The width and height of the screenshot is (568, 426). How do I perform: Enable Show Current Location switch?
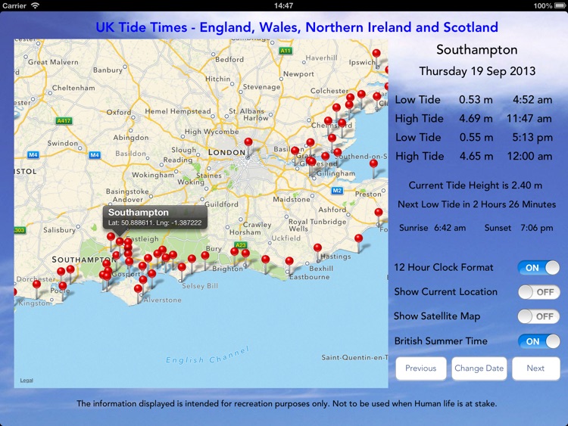pyautogui.click(x=538, y=292)
